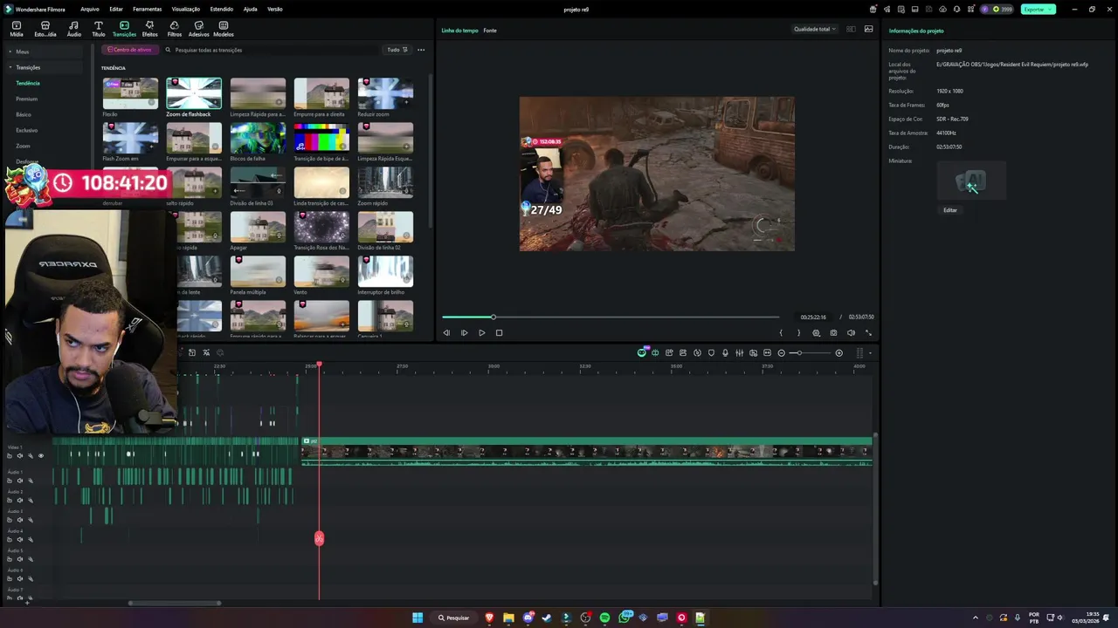
Task: Open the Título tab
Action: point(98,29)
